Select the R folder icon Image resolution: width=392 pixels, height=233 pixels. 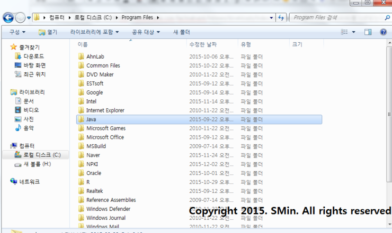coord(81,182)
